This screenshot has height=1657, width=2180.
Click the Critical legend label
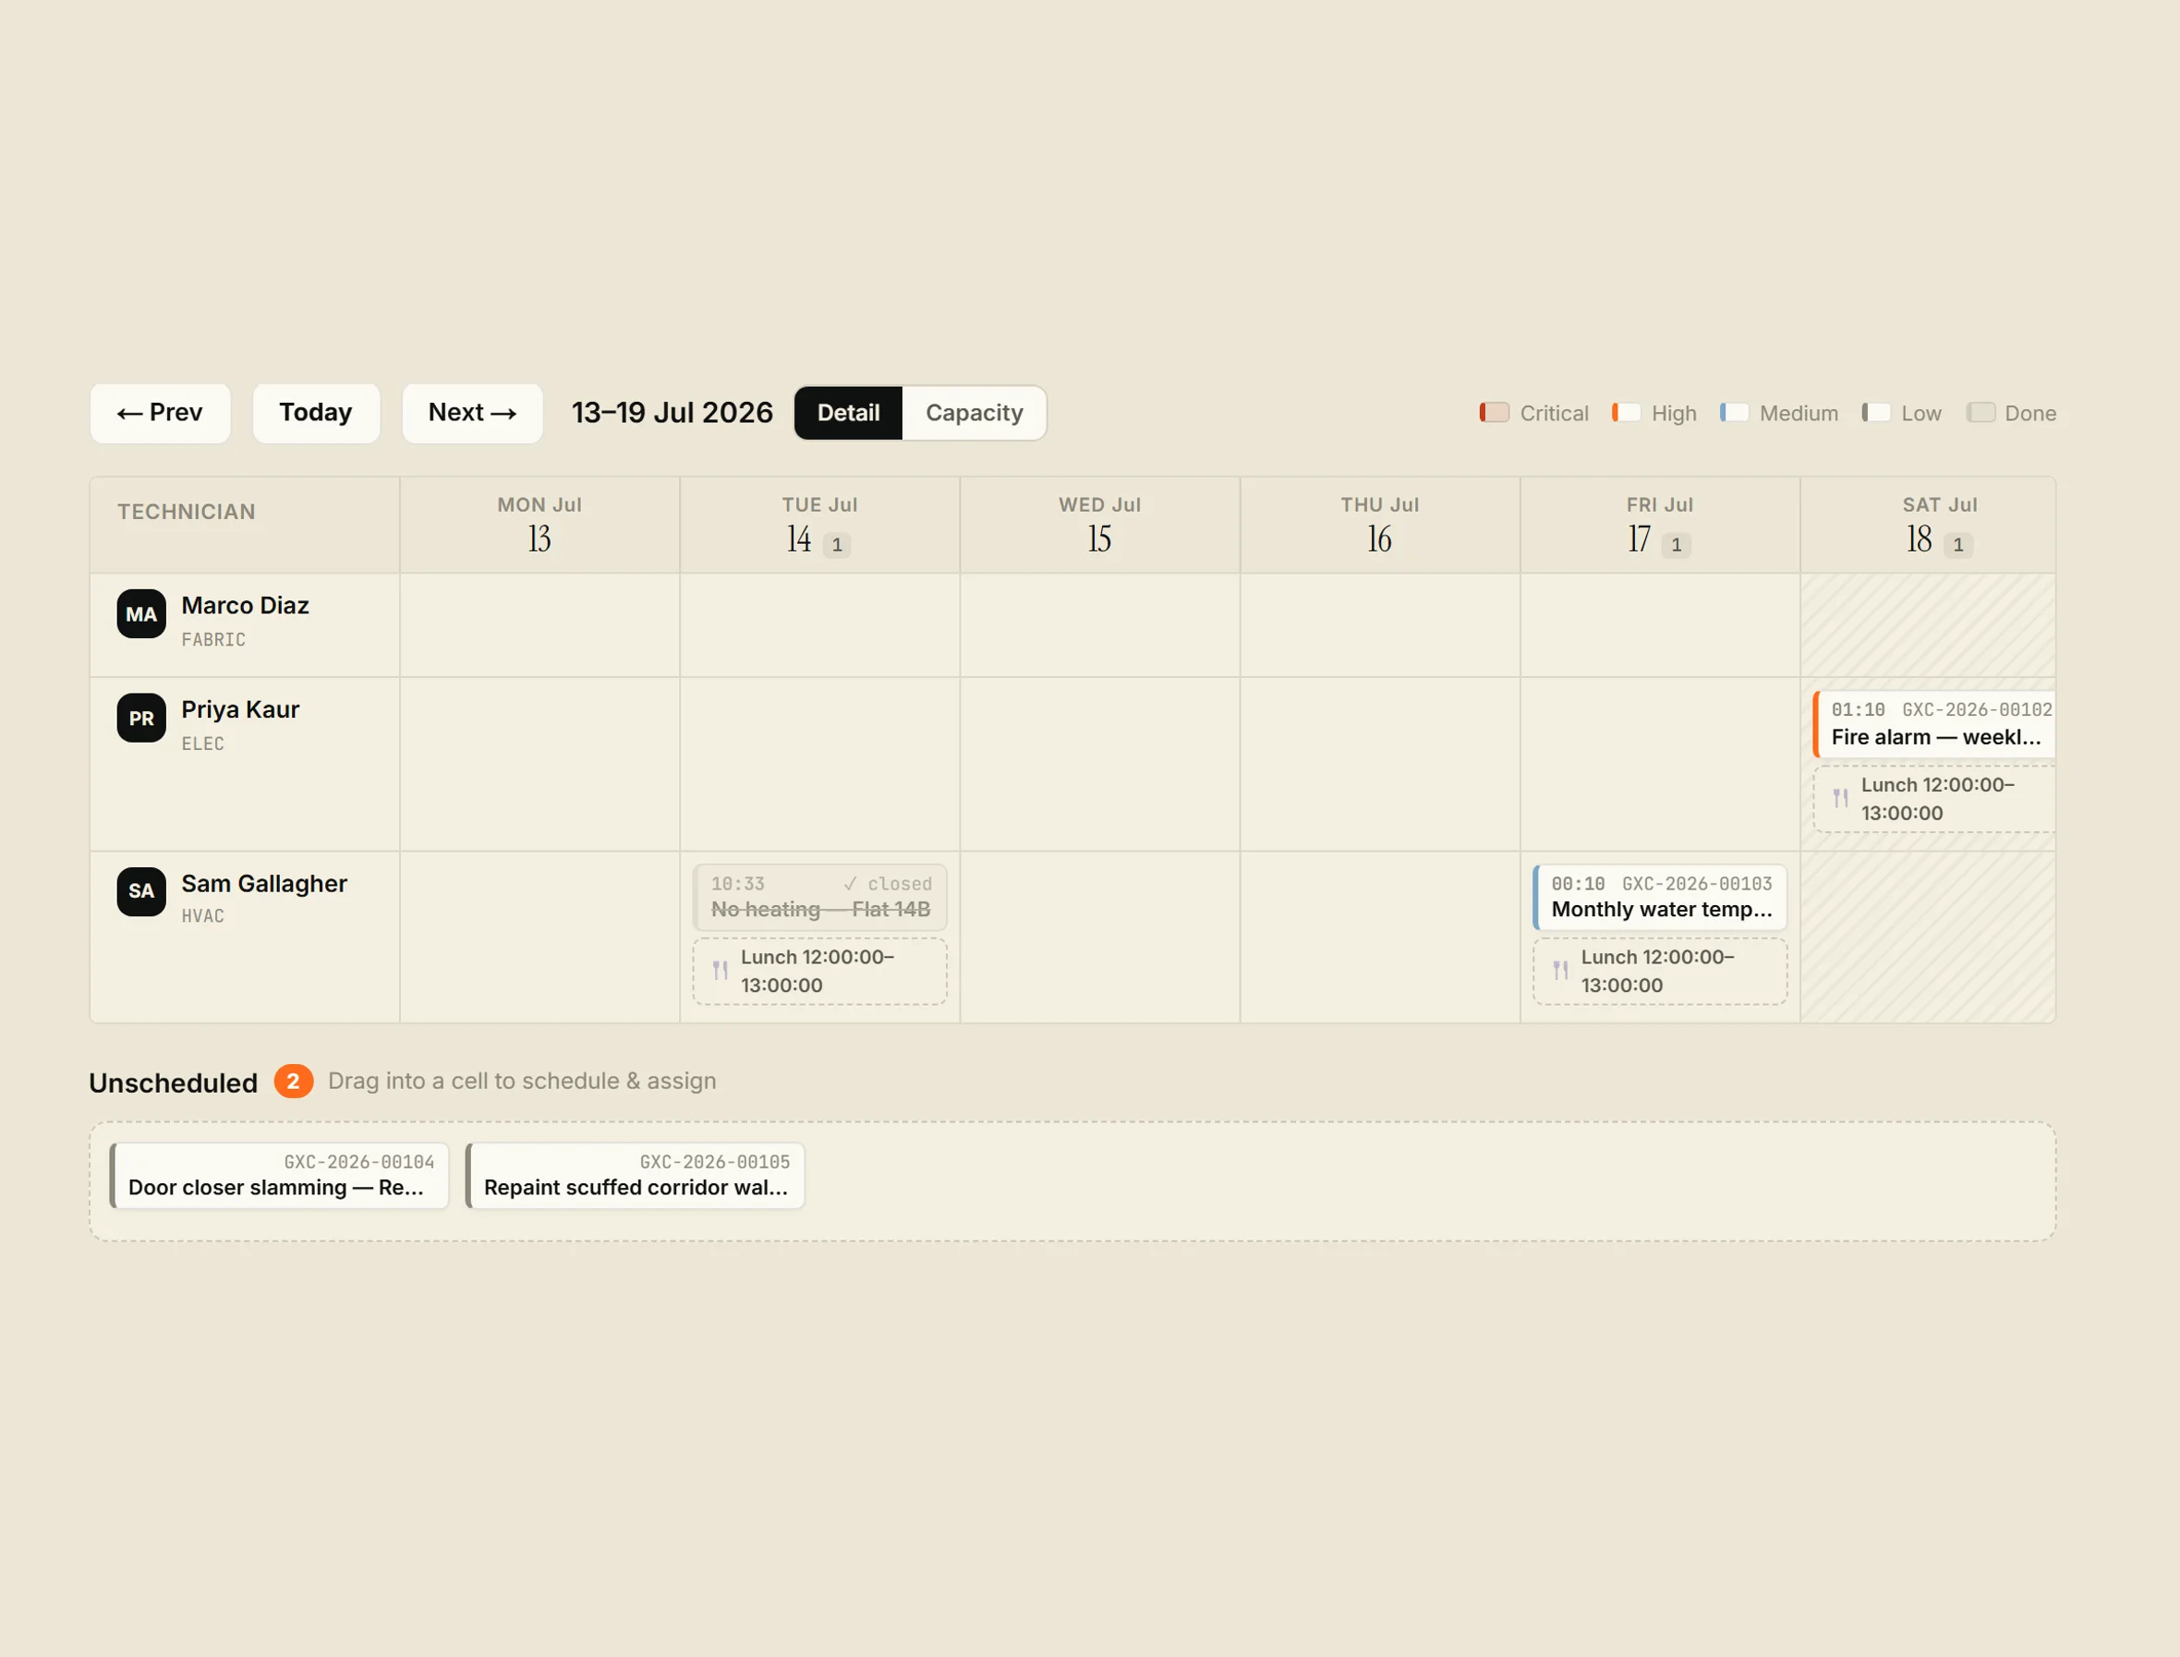(x=1554, y=413)
